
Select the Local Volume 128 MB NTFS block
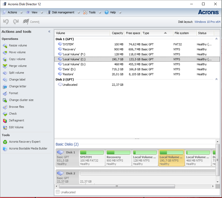tap(145, 158)
